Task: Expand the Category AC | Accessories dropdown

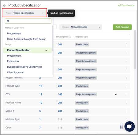Action: (x=80, y=27)
